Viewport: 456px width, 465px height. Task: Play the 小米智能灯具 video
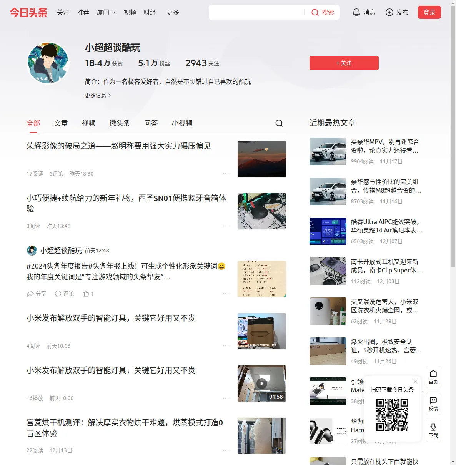[262, 384]
